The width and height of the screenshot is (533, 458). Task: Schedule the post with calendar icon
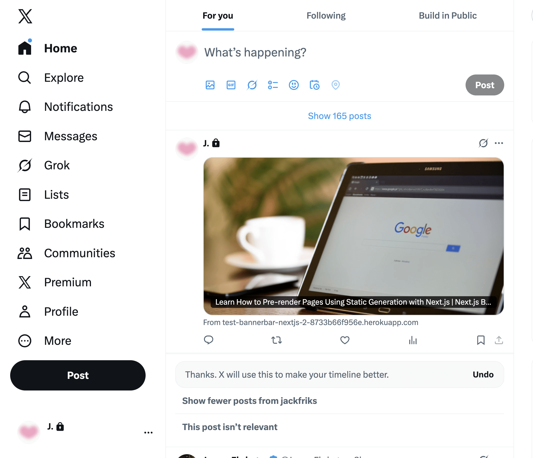(314, 85)
